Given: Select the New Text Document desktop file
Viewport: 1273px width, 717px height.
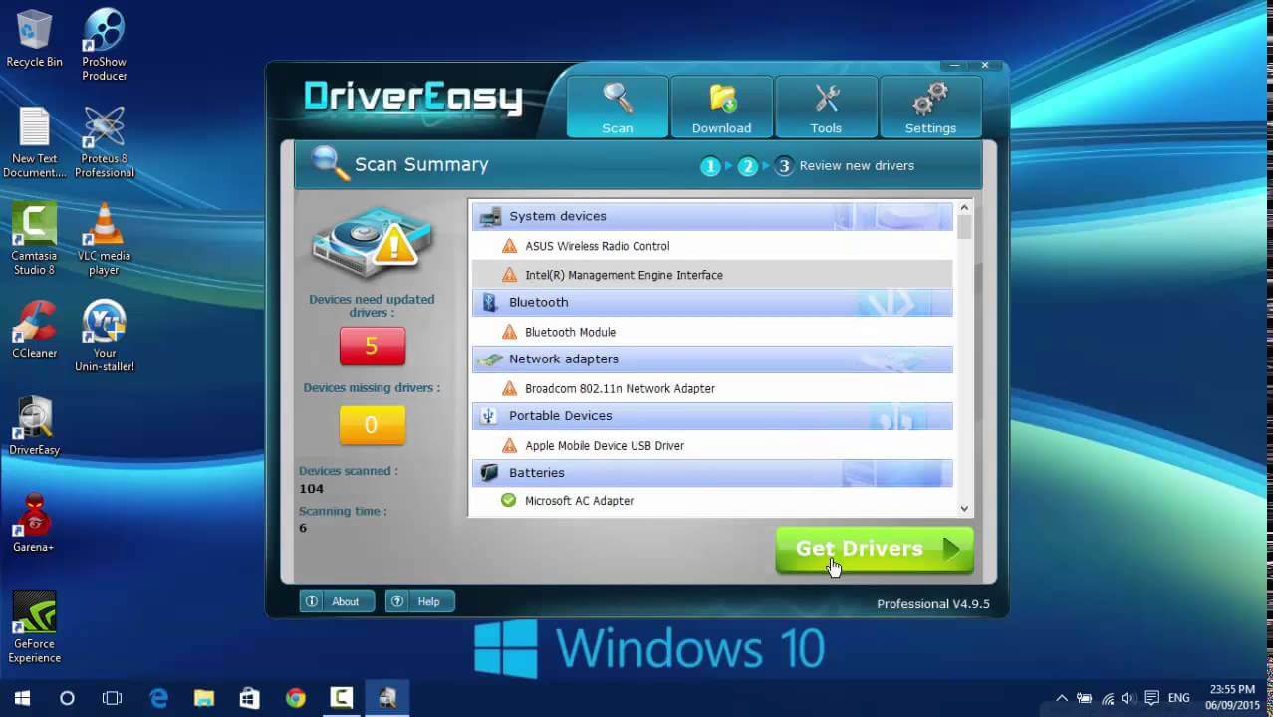Looking at the screenshot, I should click(34, 142).
